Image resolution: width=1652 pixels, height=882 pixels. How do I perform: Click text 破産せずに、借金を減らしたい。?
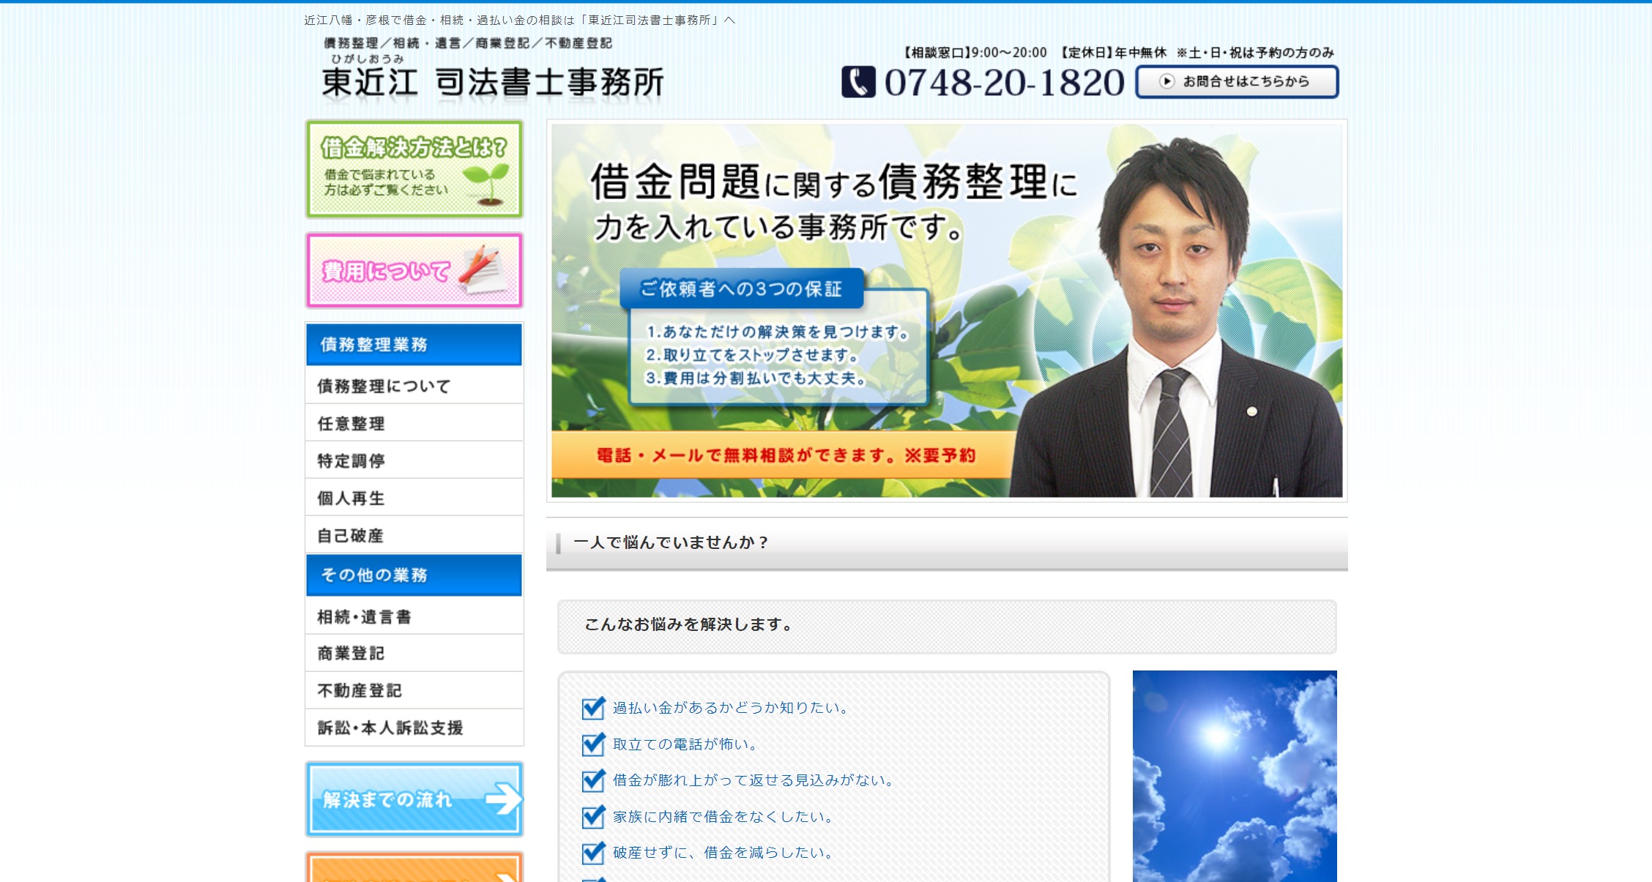[723, 853]
